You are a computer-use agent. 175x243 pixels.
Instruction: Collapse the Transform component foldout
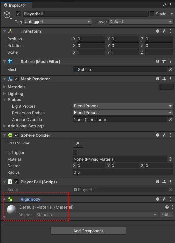[5, 31]
